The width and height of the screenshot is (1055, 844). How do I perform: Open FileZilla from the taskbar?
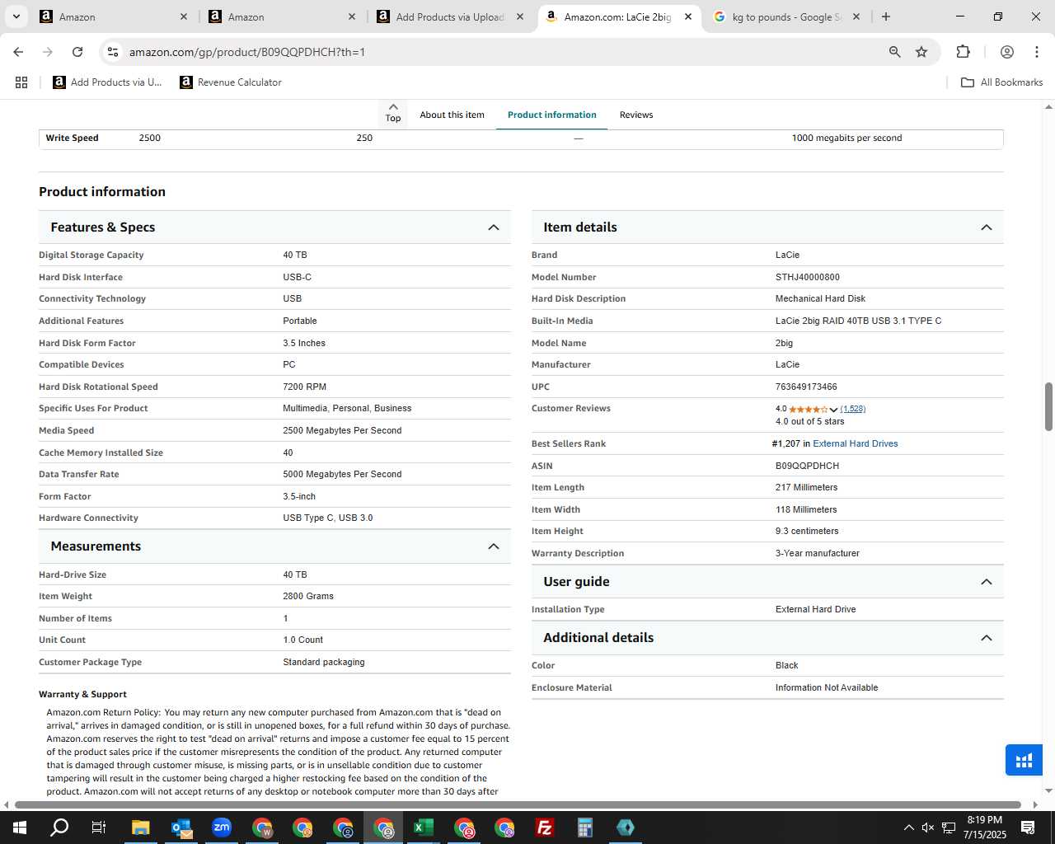[x=545, y=828]
